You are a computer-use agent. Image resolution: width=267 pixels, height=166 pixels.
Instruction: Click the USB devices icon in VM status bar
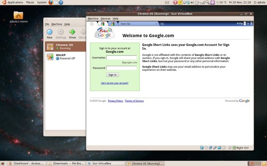tap(215, 148)
